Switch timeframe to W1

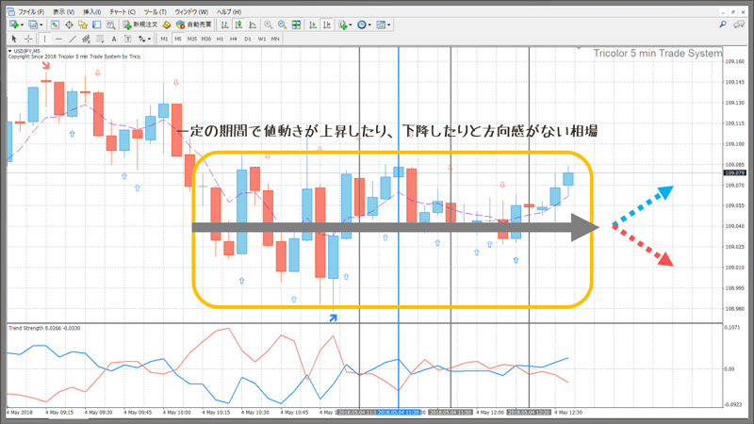pos(262,39)
